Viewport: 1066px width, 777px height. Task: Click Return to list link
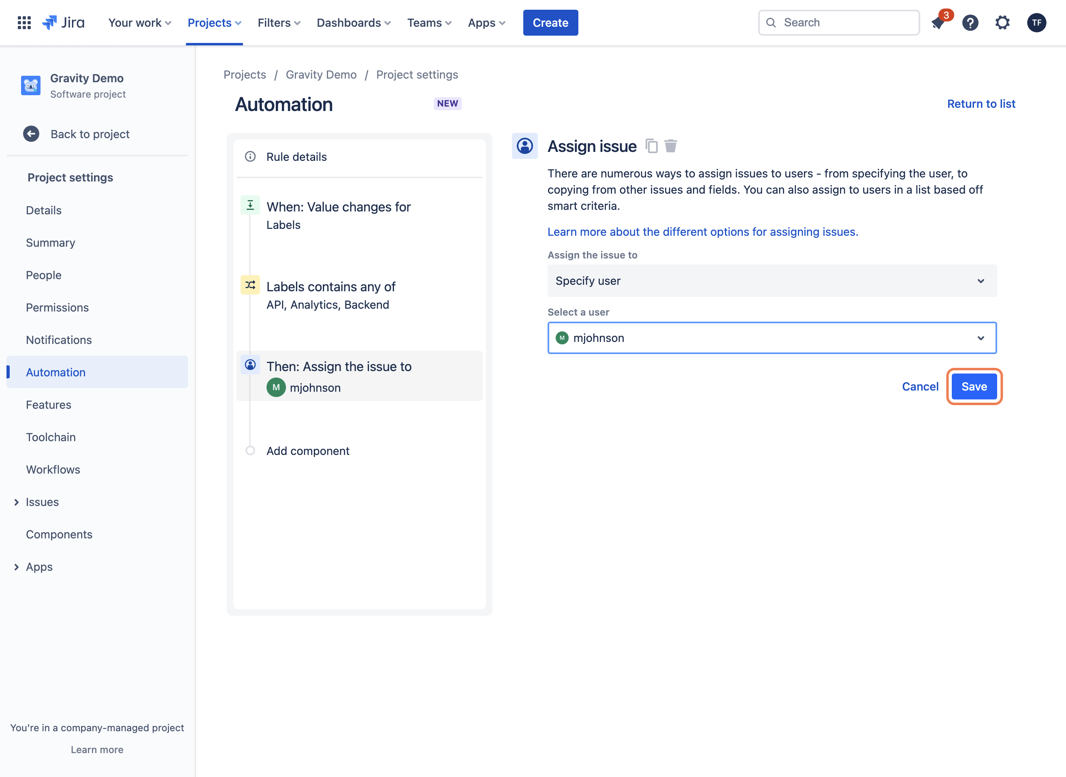(981, 103)
